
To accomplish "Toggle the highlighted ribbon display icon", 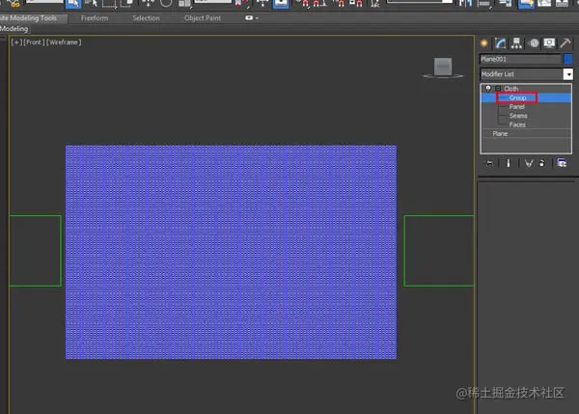I will [x=526, y=4].
